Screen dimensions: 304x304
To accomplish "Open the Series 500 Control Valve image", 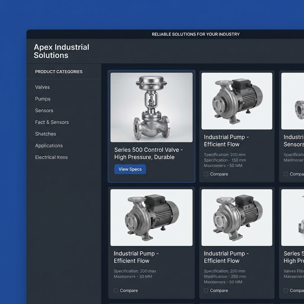I will click(151, 107).
